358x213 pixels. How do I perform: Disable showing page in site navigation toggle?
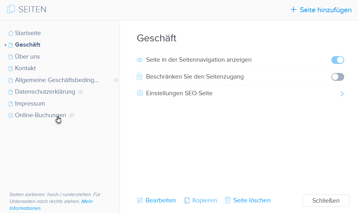click(x=338, y=60)
